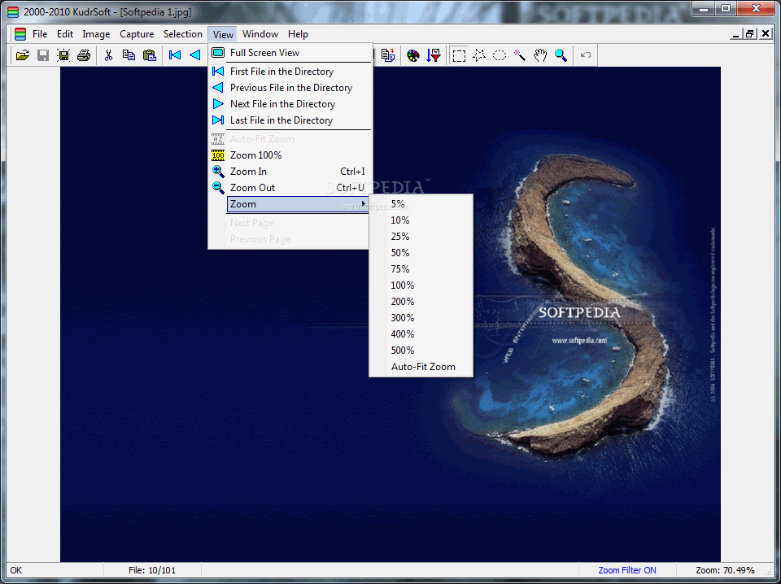Click the Zoom: 70.49% status entry
The height and width of the screenshot is (584, 781).
click(x=725, y=570)
